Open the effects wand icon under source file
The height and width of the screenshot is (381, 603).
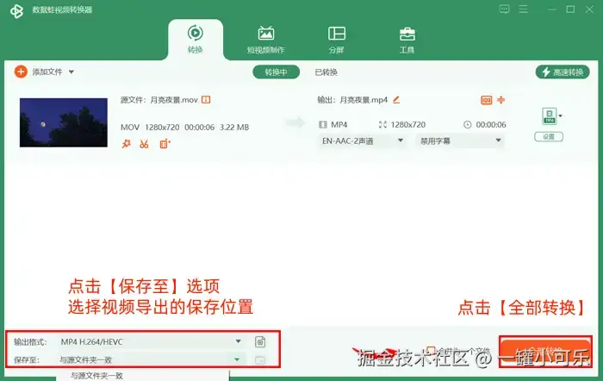click(x=126, y=144)
